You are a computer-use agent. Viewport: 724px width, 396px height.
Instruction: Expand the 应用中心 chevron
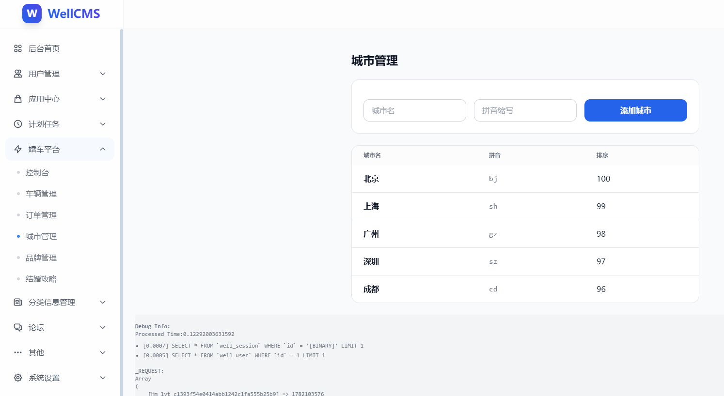[x=103, y=99]
